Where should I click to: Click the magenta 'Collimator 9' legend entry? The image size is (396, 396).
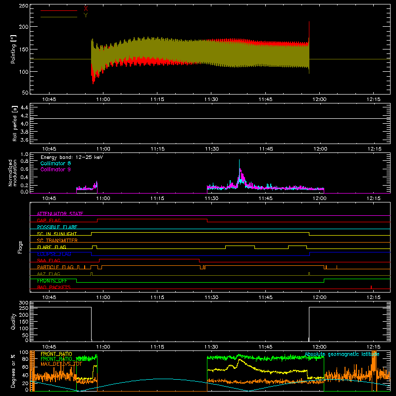pos(55,169)
